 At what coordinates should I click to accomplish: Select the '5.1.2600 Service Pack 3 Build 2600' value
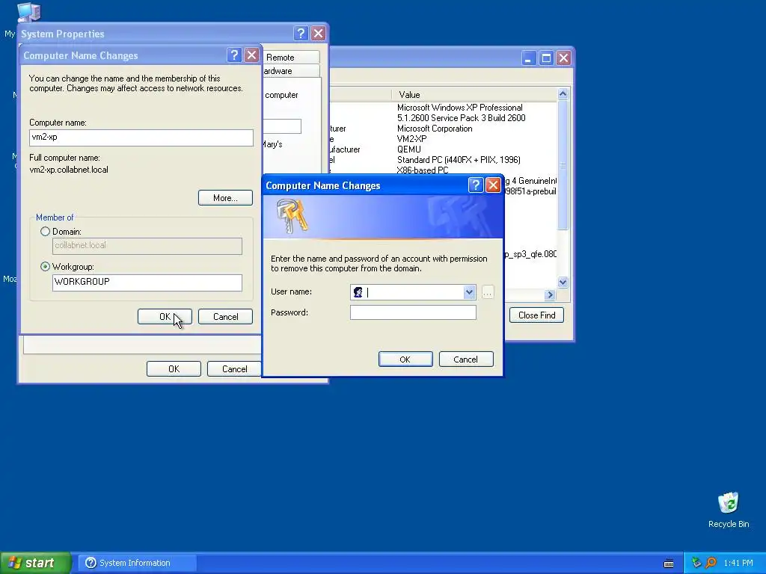pyautogui.click(x=461, y=118)
